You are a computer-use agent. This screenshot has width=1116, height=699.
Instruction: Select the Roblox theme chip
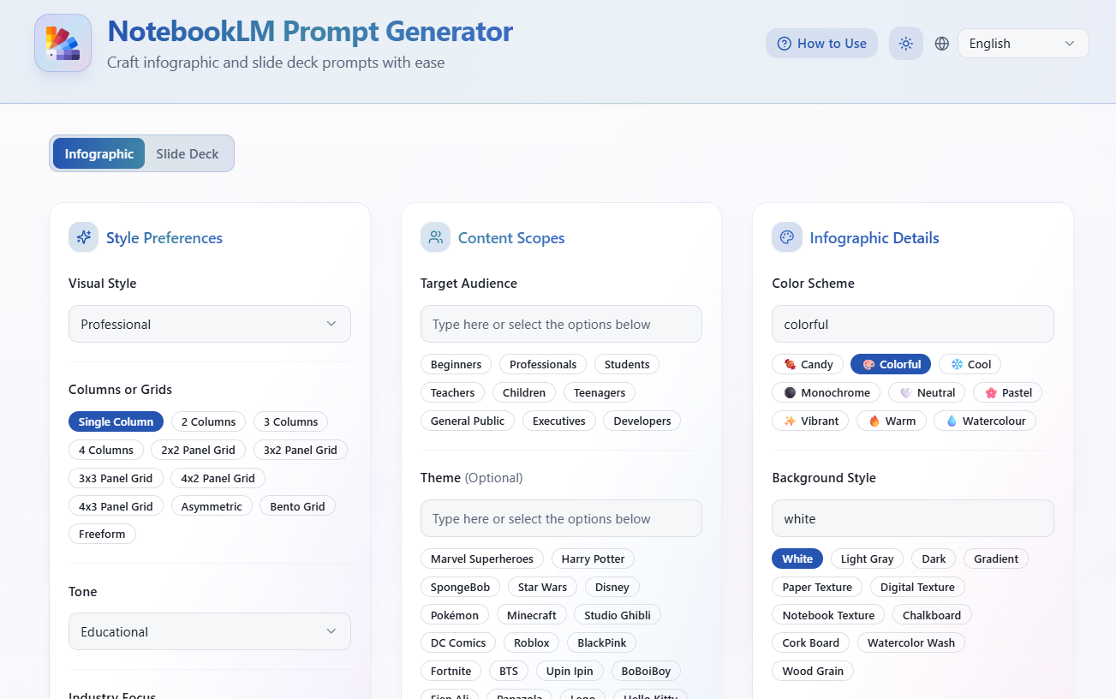532,642
